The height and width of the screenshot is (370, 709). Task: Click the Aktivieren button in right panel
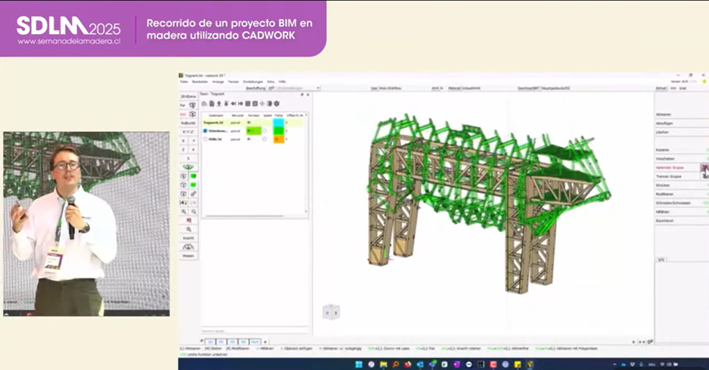point(664,114)
